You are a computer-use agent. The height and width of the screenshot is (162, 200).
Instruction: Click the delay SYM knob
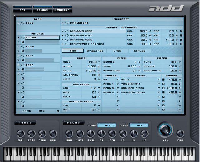(x=91, y=134)
